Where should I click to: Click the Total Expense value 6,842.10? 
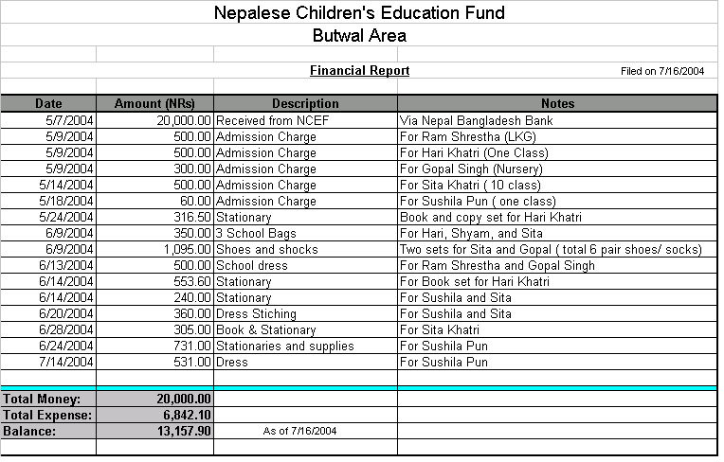(x=154, y=415)
